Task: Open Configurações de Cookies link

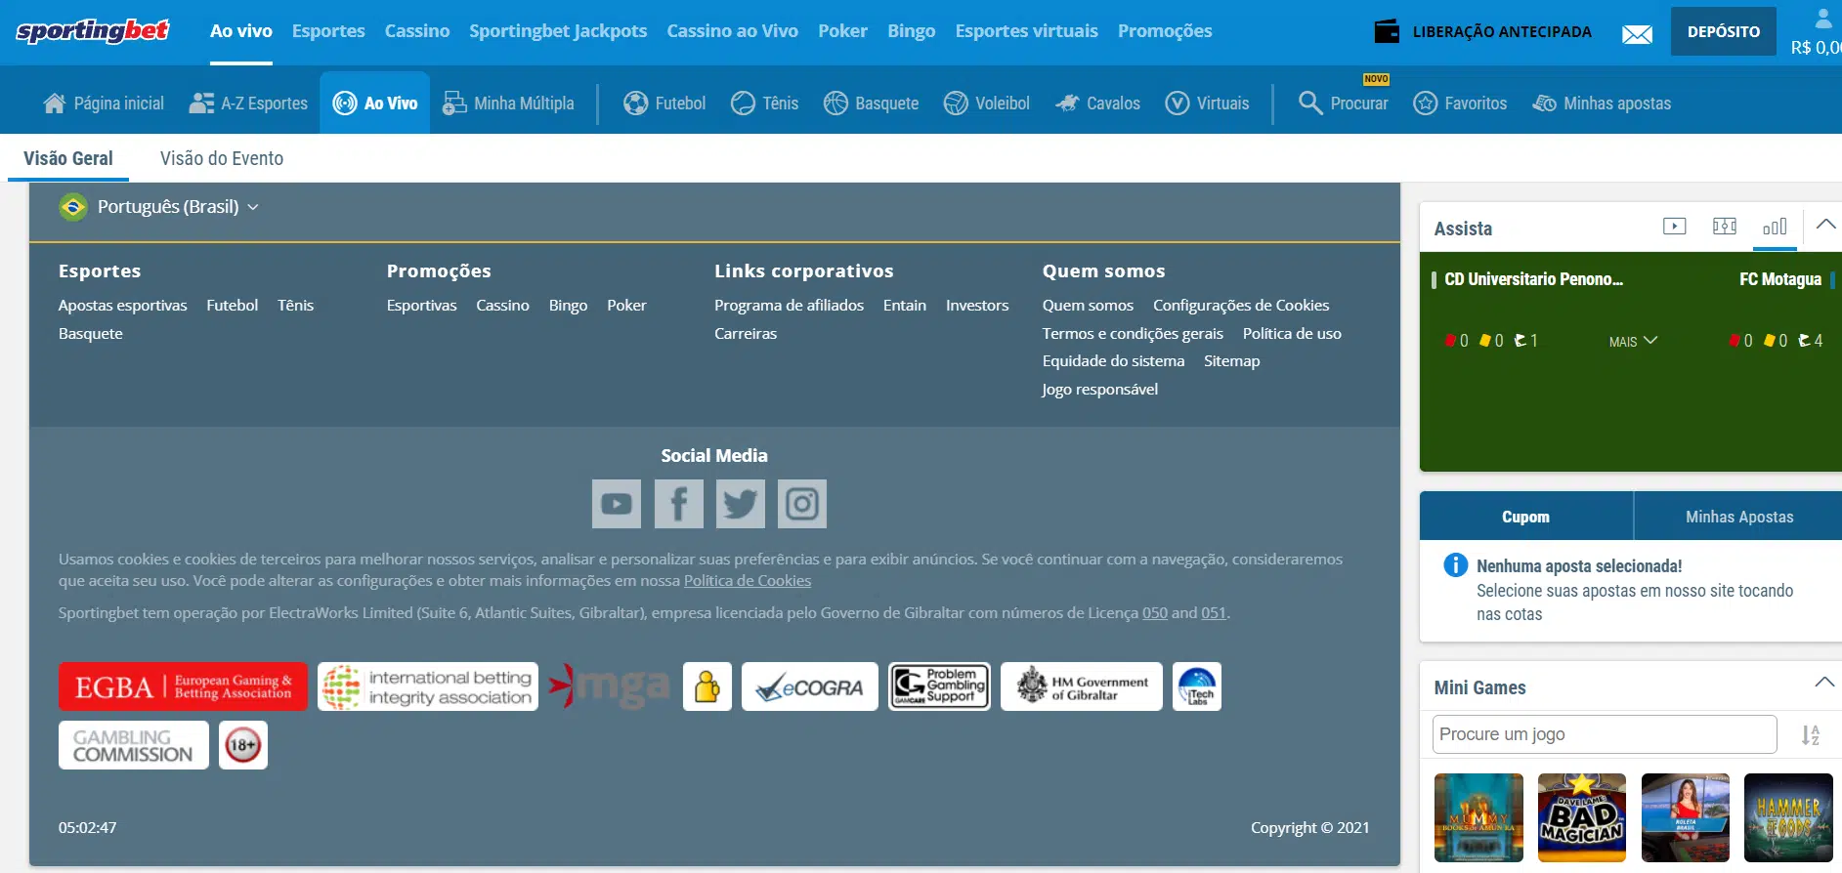Action: pyautogui.click(x=1241, y=306)
